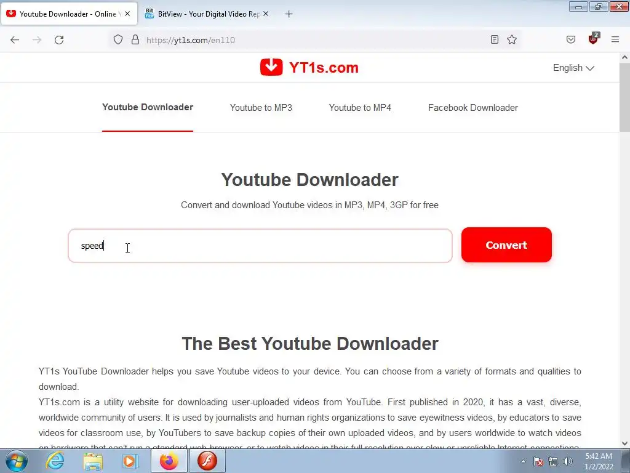This screenshot has width=630, height=473.
Task: Click the Convert and download subtitle text
Action: click(310, 204)
